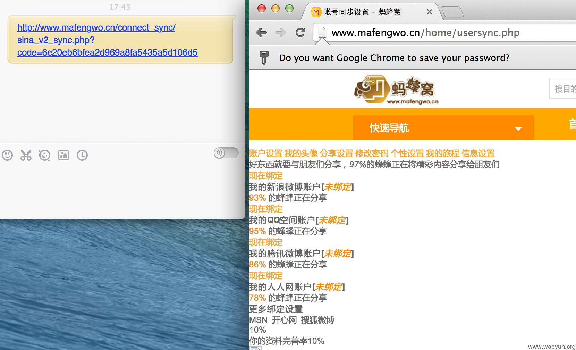The width and height of the screenshot is (576, 350).
Task: Click 未绑定 status of 腾讯微博账户
Action: point(337,253)
